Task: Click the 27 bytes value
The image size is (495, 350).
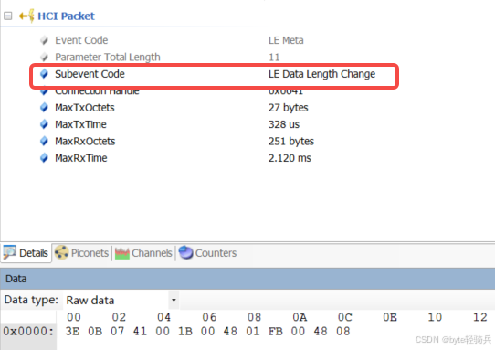Action: pos(289,108)
